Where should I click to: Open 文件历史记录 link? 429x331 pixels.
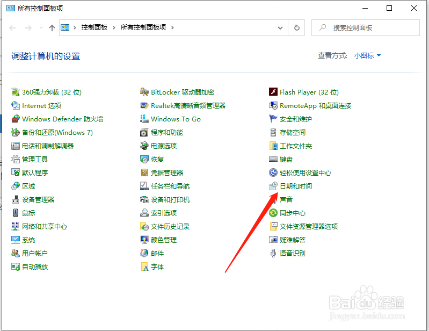tap(170, 226)
